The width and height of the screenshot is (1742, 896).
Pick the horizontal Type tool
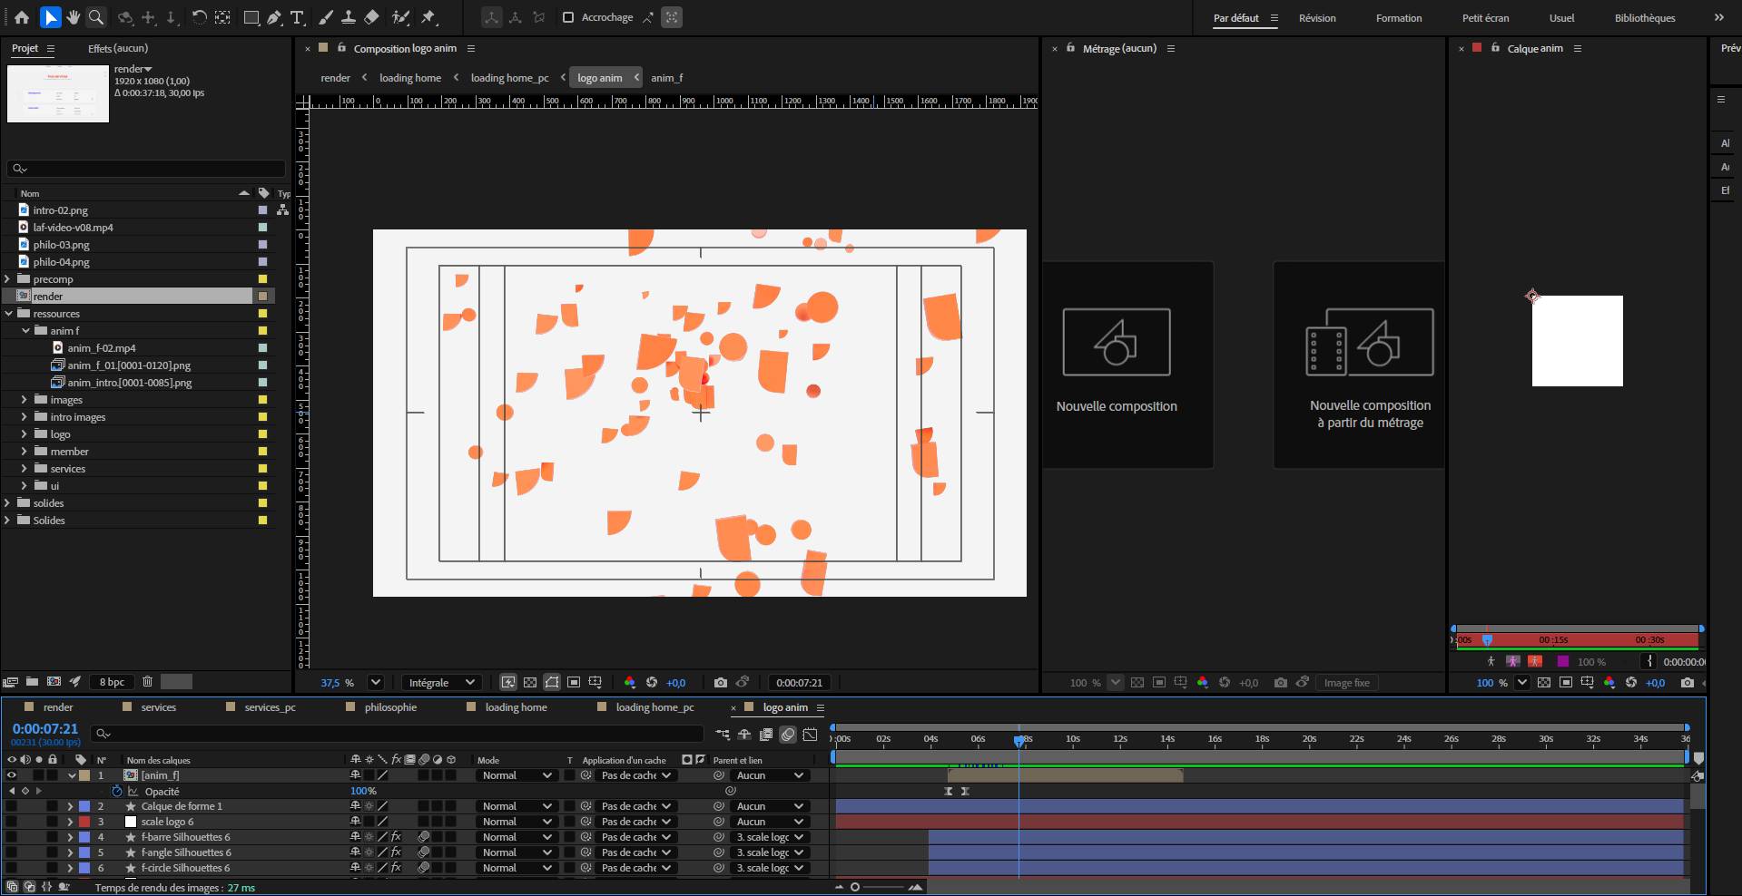(297, 17)
